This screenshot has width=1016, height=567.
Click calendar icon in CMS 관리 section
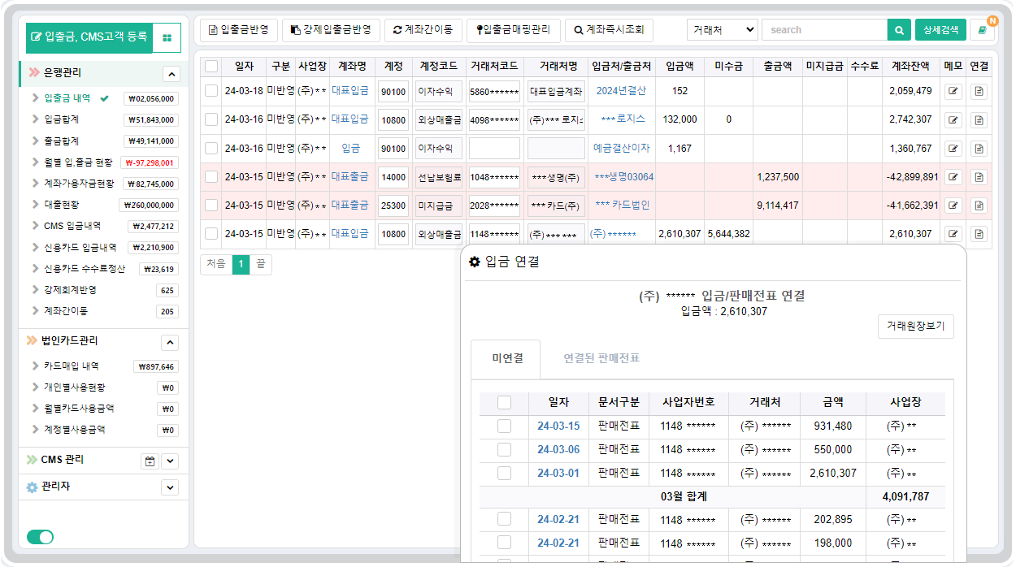click(x=150, y=461)
